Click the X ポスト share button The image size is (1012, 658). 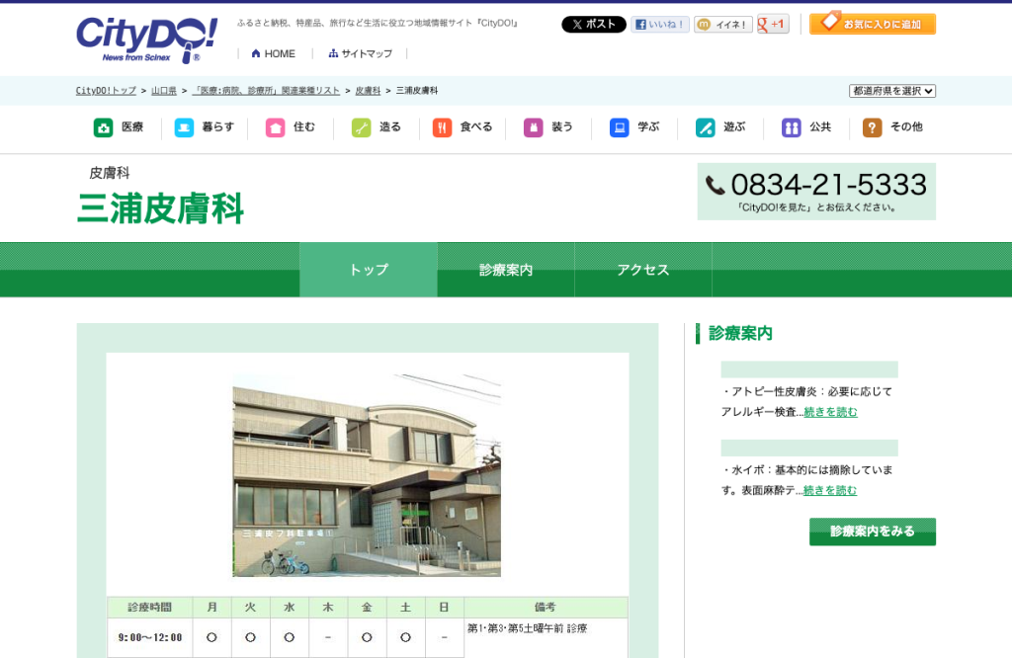593,25
